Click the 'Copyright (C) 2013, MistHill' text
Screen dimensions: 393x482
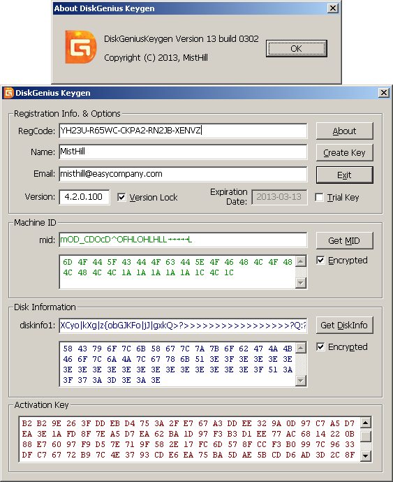[156, 58]
